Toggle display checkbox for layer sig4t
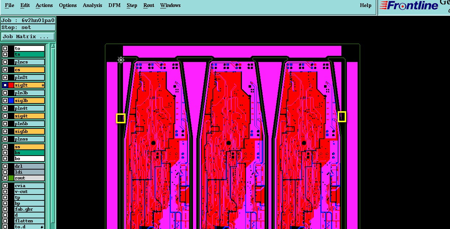The width and height of the screenshot is (450, 229). click(5, 116)
